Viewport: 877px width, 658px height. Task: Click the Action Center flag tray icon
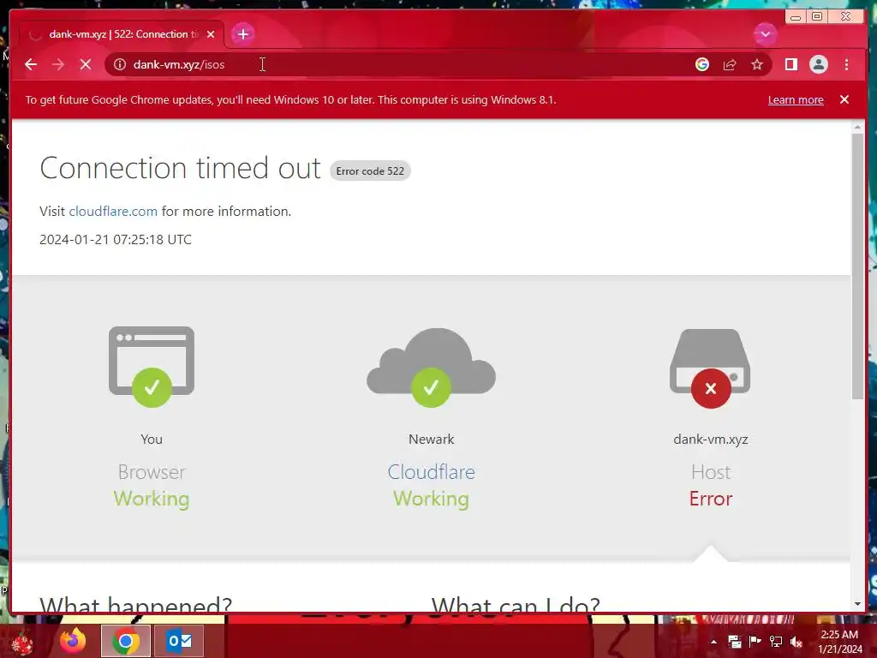click(755, 641)
